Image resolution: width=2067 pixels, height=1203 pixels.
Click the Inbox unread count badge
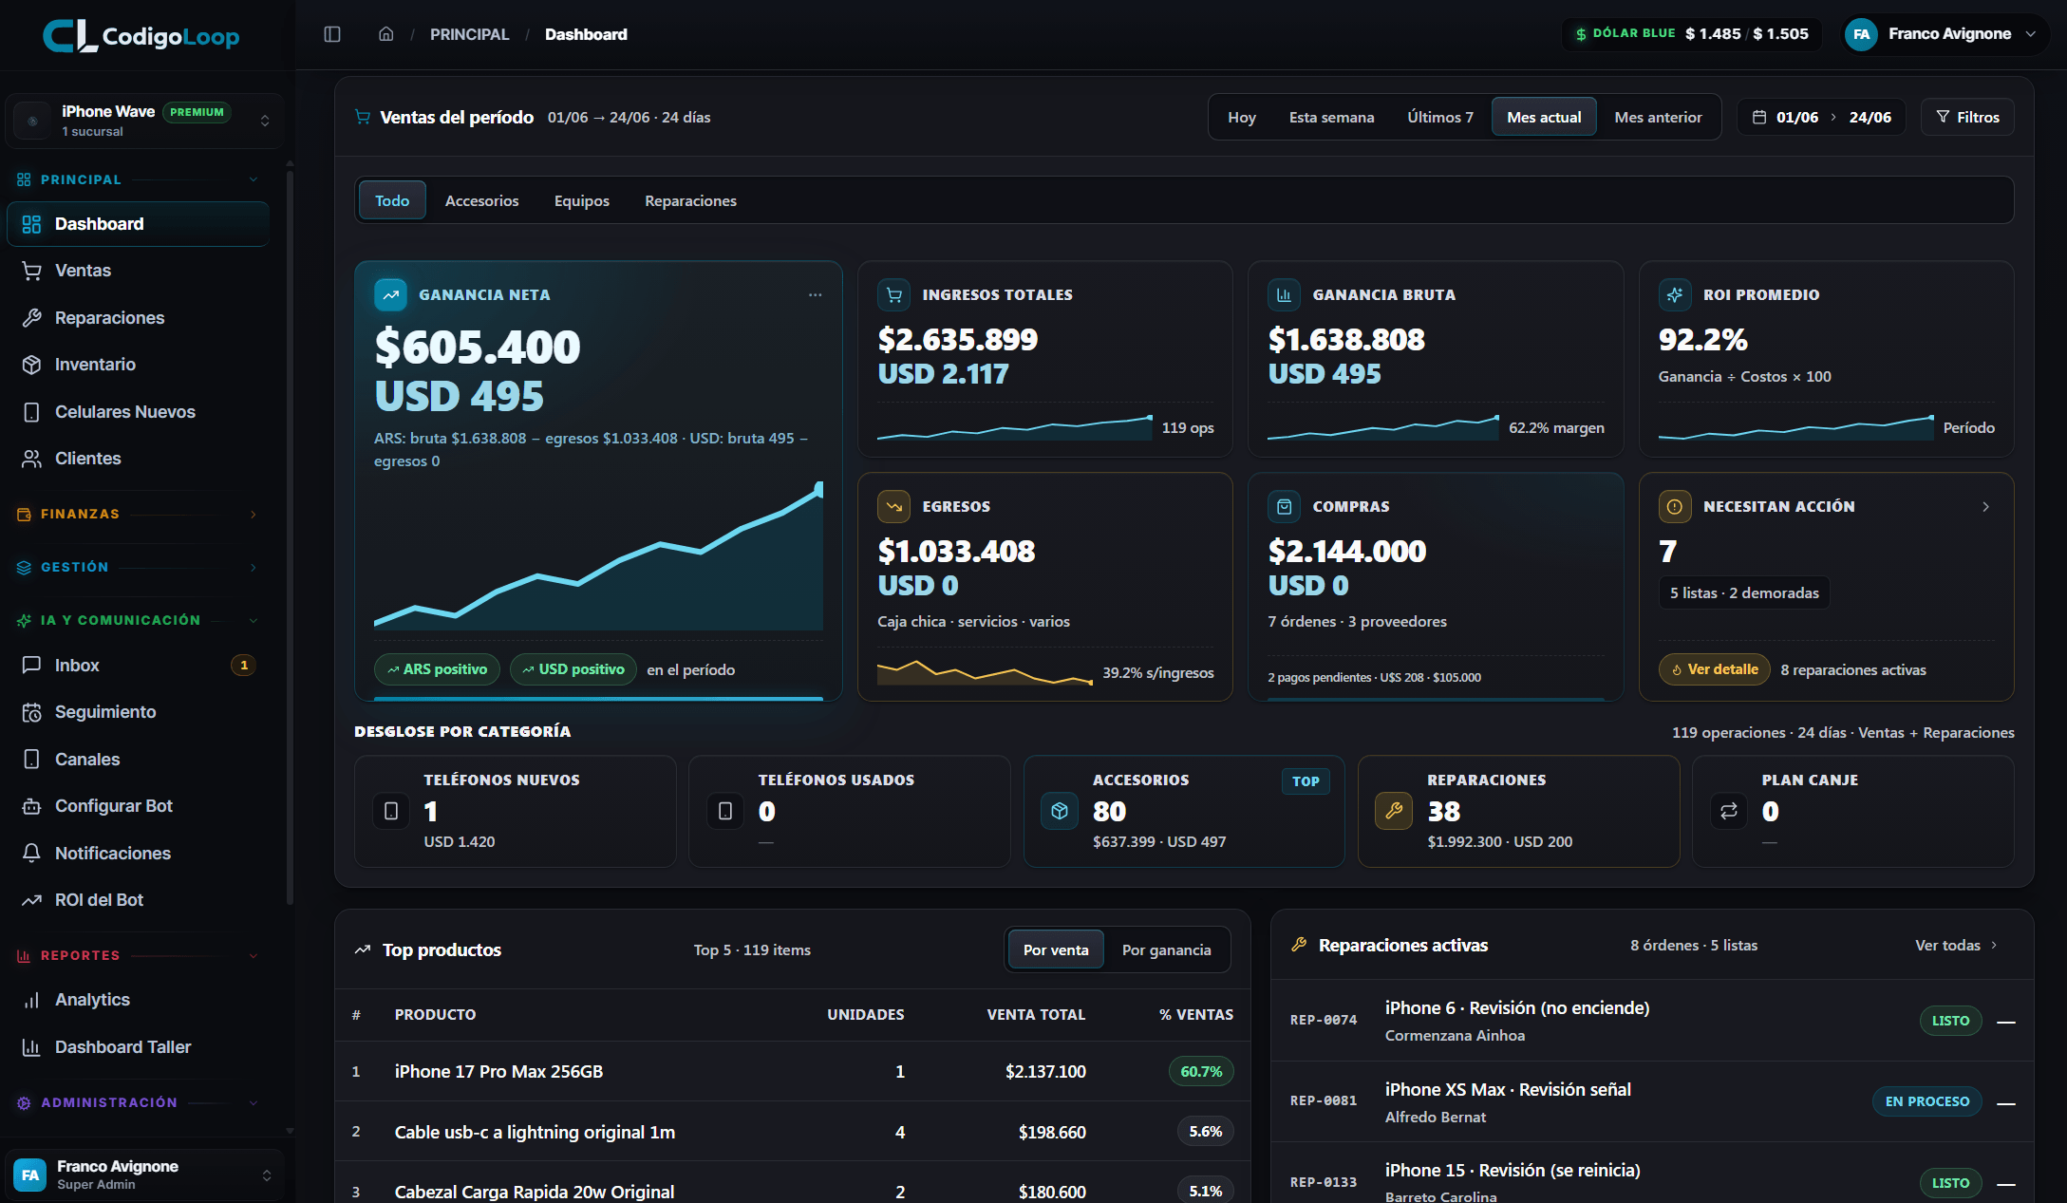point(244,665)
